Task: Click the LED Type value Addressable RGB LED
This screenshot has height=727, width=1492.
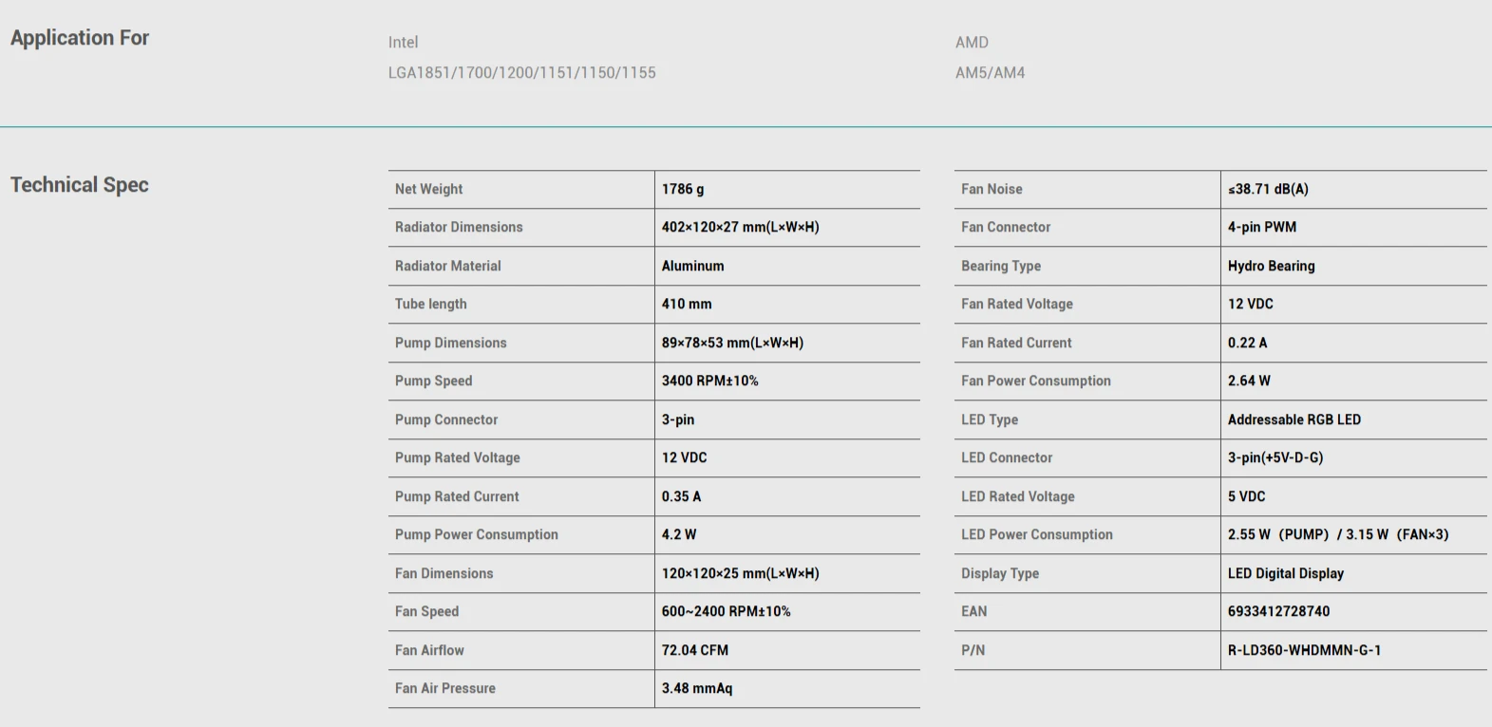Action: (1294, 419)
